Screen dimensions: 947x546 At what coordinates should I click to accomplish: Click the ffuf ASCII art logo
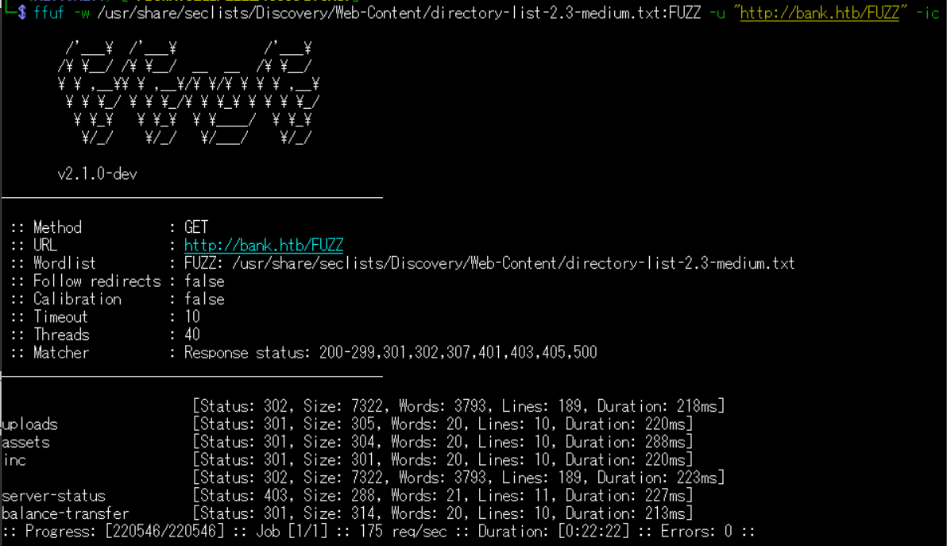tap(188, 93)
